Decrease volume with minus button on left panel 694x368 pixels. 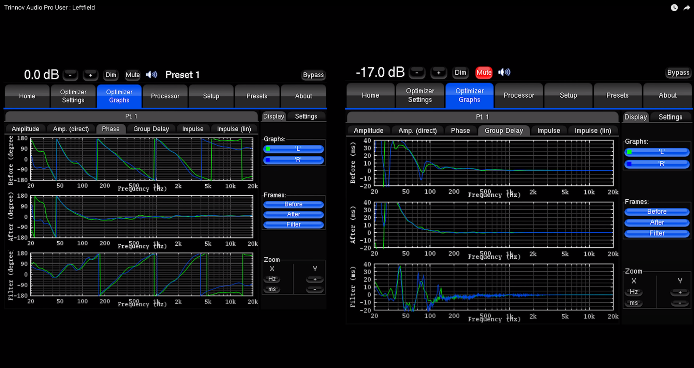(70, 75)
